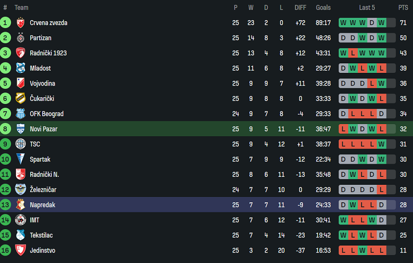Sort table by PTS column header
Image resolution: width=413 pixels, height=263 pixels.
[x=403, y=7]
